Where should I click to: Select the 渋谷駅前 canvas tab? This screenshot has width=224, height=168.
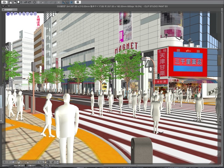pyautogui.click(x=9, y=9)
